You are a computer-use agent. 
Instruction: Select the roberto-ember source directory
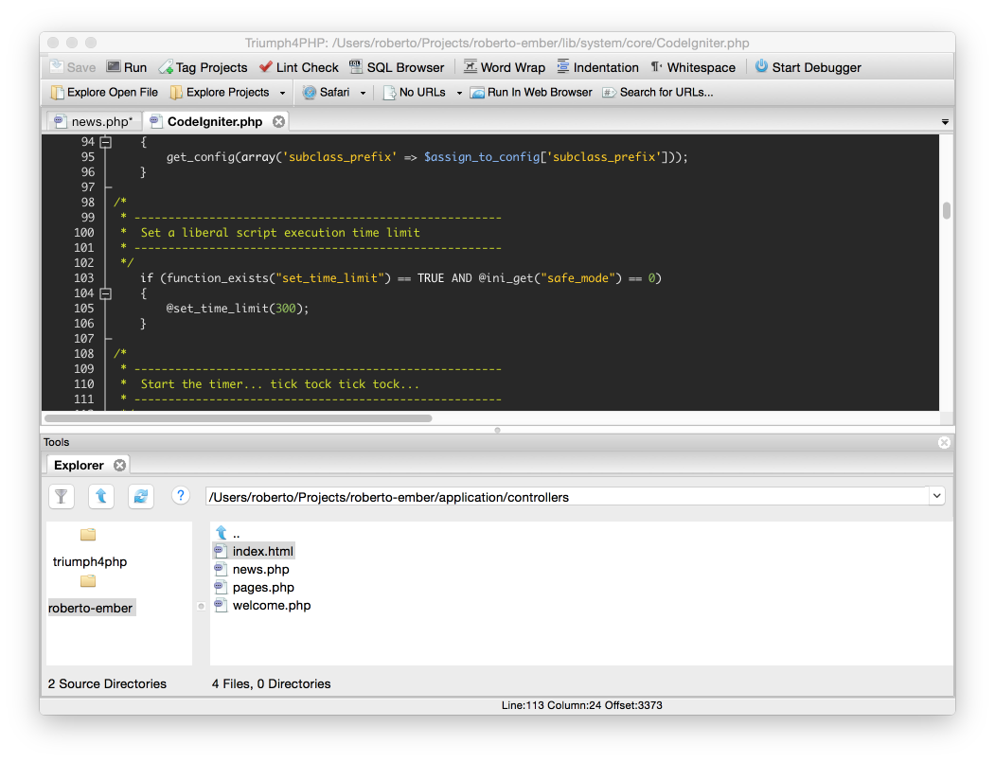pyautogui.click(x=91, y=608)
